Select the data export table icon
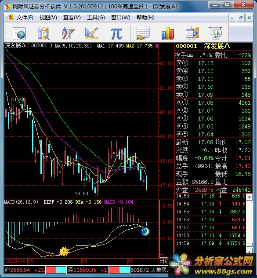 coord(192,33)
